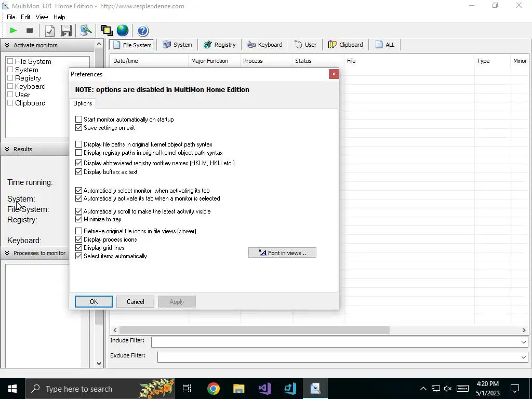The width and height of the screenshot is (532, 399).
Task: Enable the User monitor checkbox
Action: tap(10, 95)
